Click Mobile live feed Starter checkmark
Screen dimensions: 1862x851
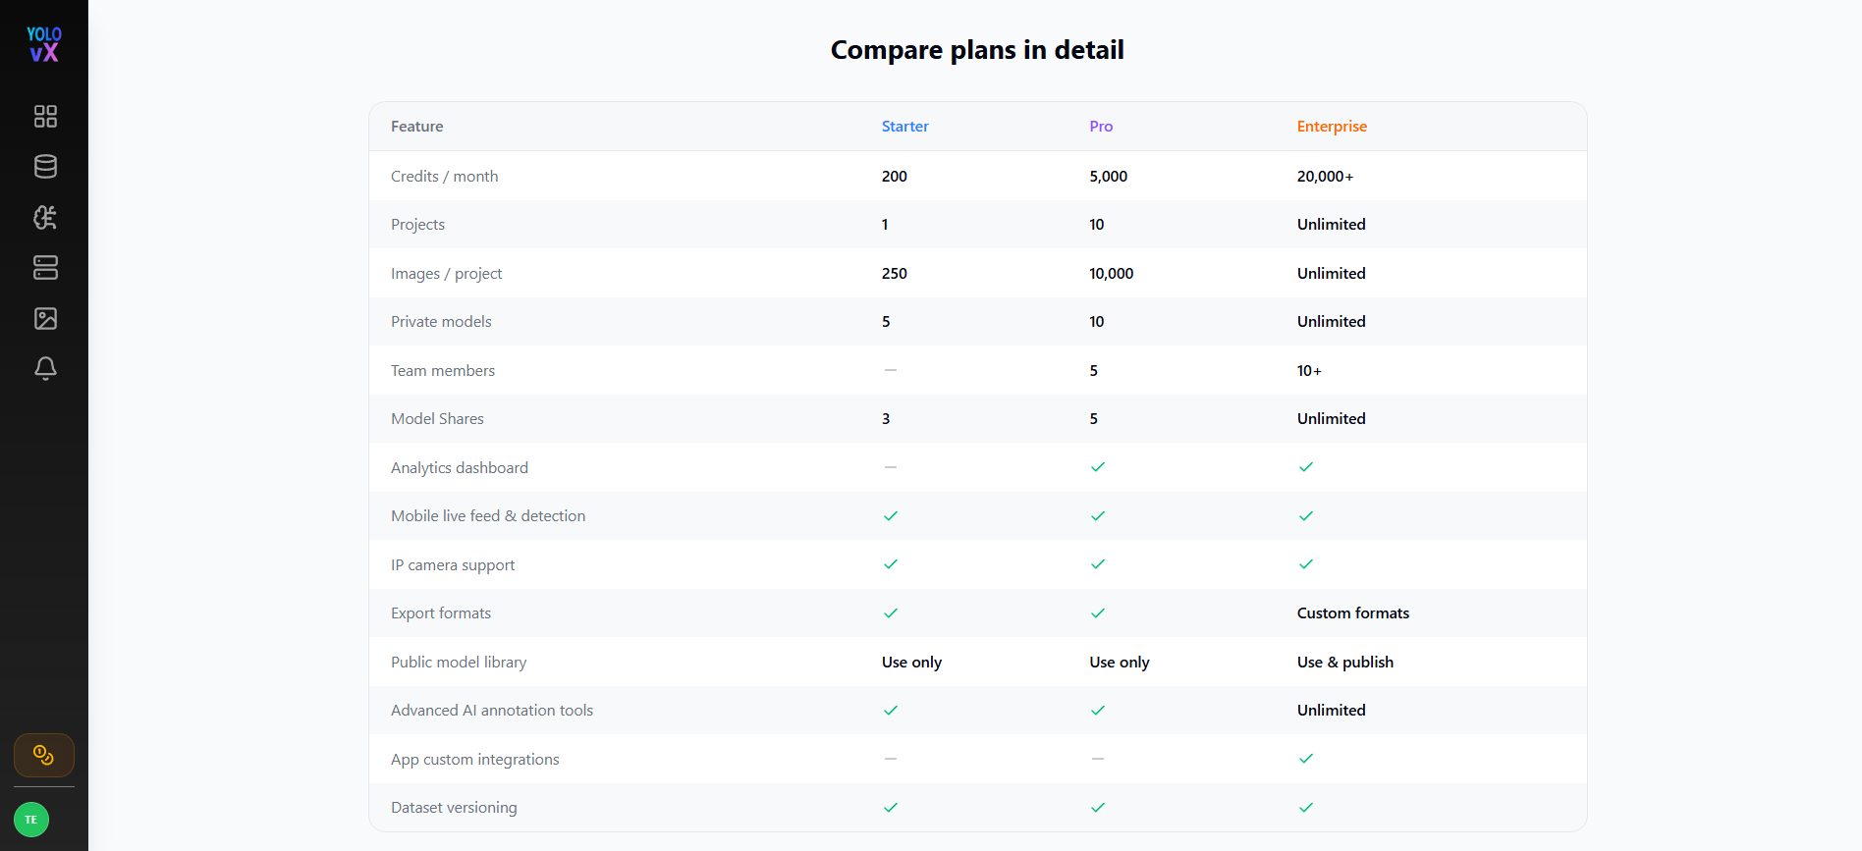pyautogui.click(x=891, y=515)
